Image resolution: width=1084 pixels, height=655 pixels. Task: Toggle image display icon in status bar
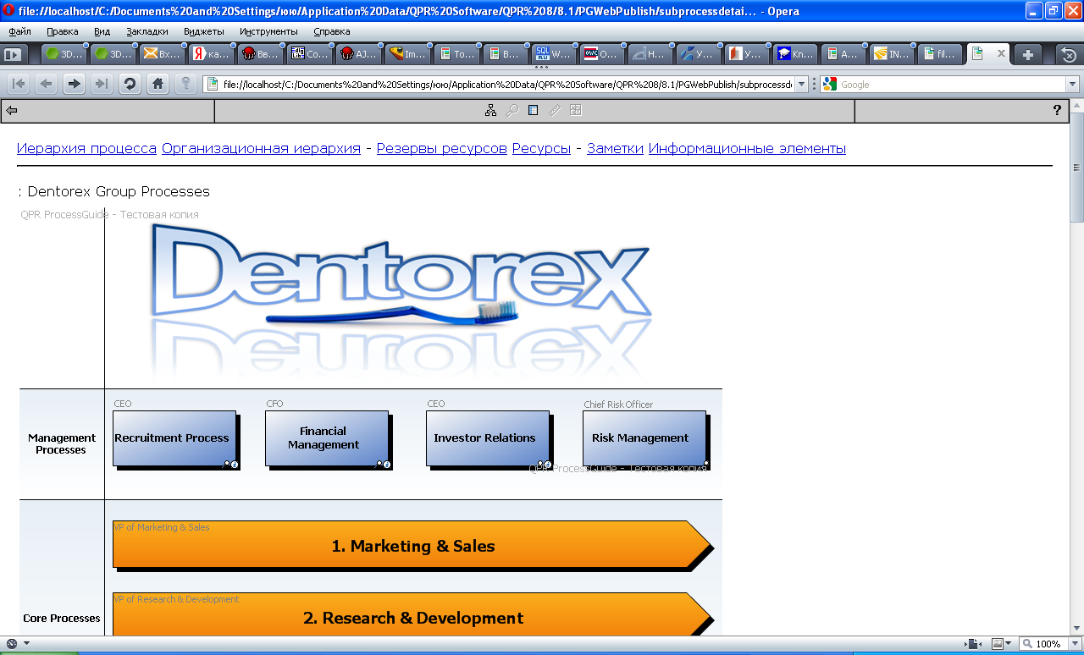[x=998, y=644]
